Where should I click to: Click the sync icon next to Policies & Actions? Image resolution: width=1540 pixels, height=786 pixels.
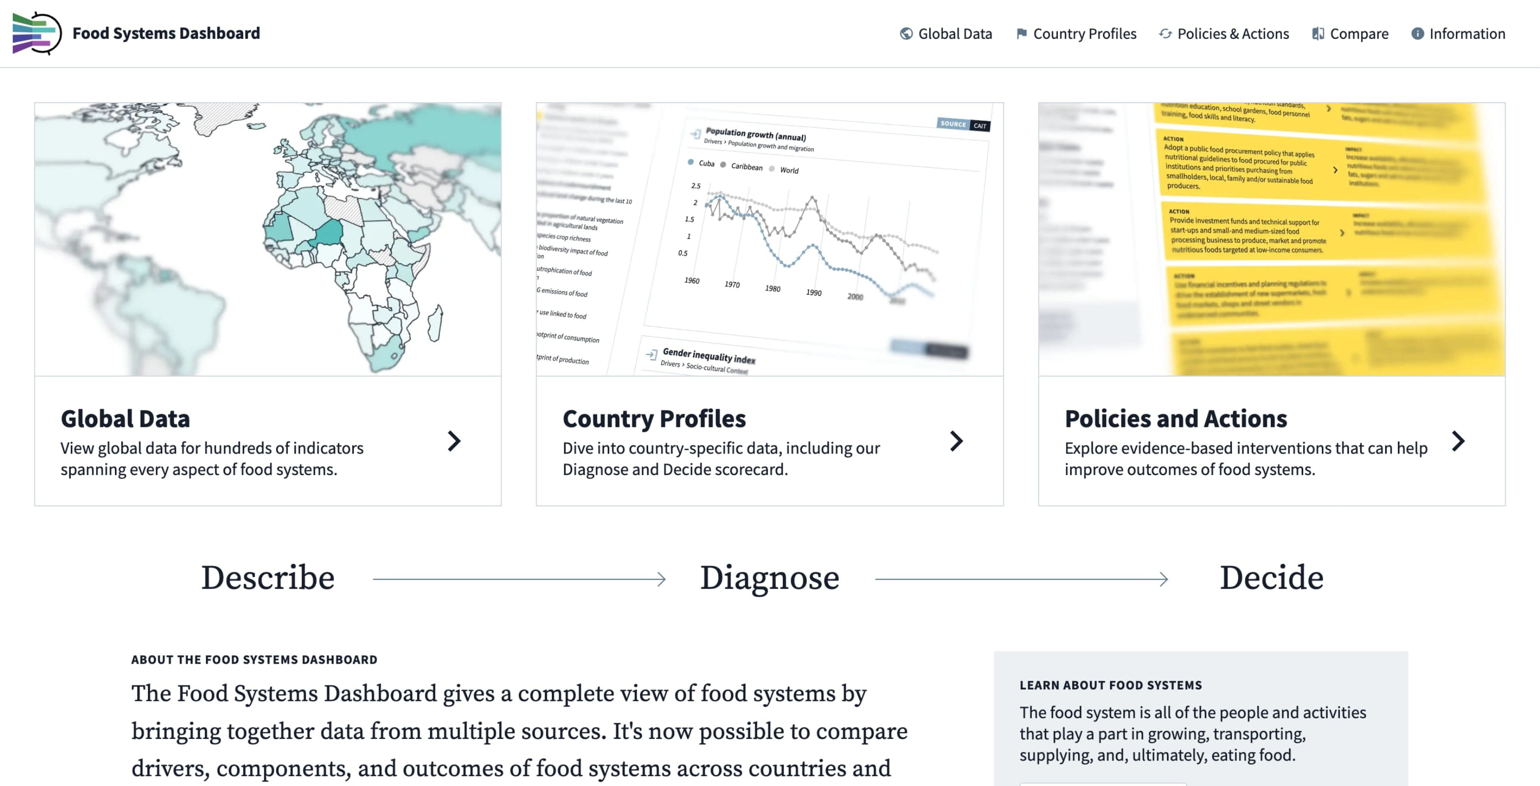[1165, 34]
